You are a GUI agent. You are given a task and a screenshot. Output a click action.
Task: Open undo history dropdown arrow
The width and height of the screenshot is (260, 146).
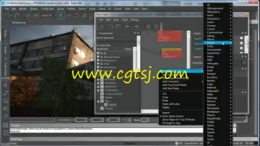pos(12,16)
